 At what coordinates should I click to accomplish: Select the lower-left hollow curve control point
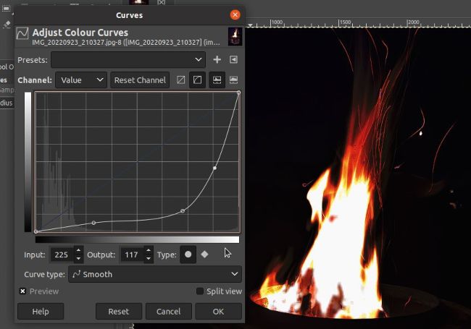pos(93,223)
